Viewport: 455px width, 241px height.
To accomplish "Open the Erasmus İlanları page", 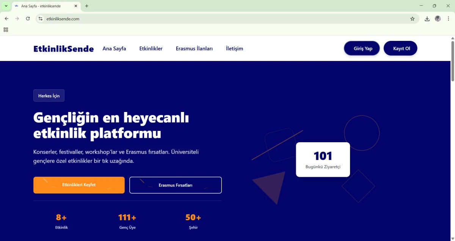I will click(194, 48).
